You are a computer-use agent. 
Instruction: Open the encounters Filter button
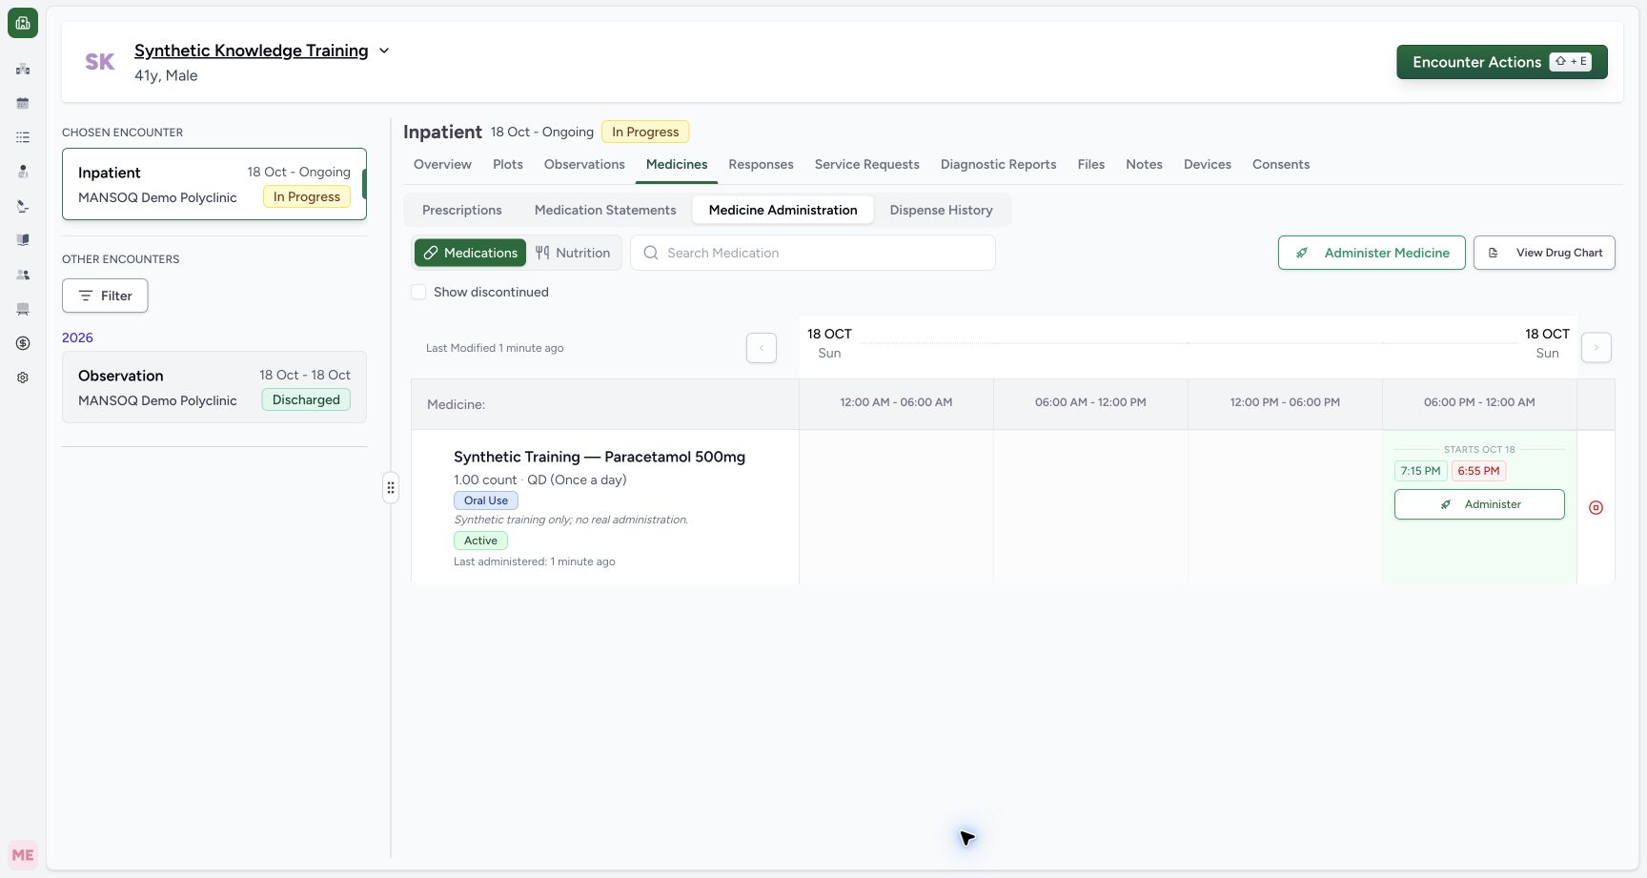pos(105,296)
